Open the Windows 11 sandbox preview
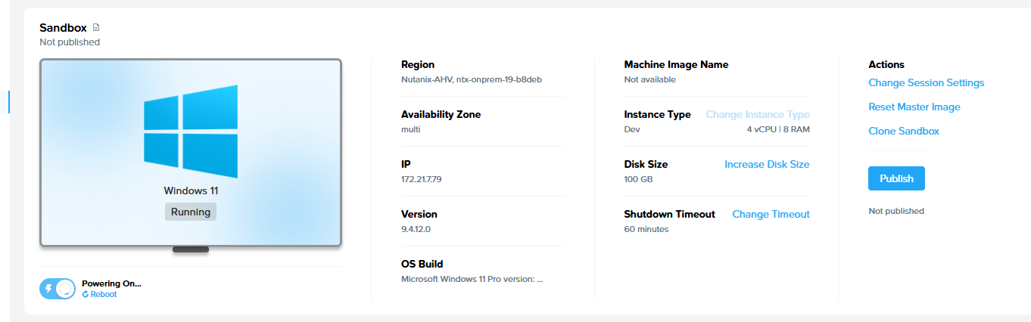 191,153
